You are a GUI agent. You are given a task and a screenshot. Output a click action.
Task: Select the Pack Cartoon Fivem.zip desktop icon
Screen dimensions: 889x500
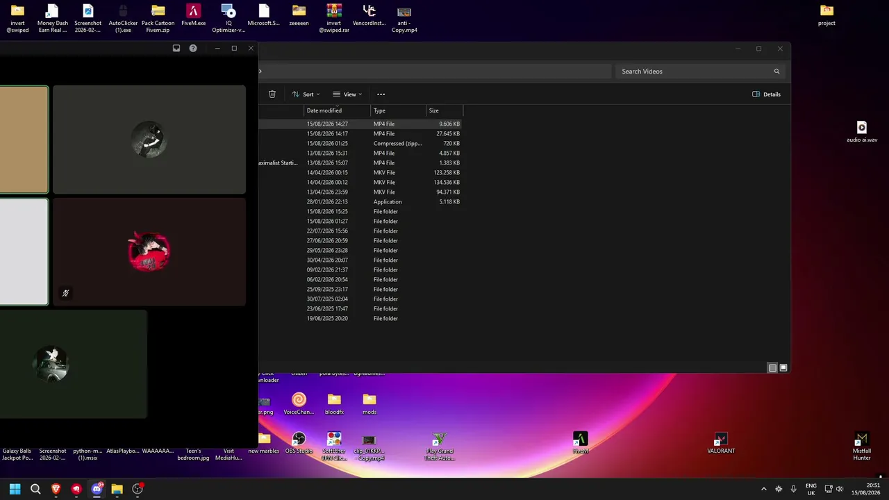coord(158,19)
